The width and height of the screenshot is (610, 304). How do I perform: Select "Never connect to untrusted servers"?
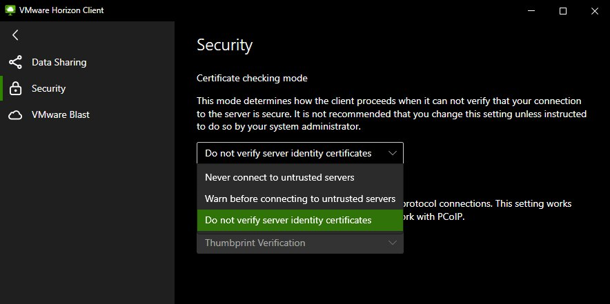(x=279, y=177)
